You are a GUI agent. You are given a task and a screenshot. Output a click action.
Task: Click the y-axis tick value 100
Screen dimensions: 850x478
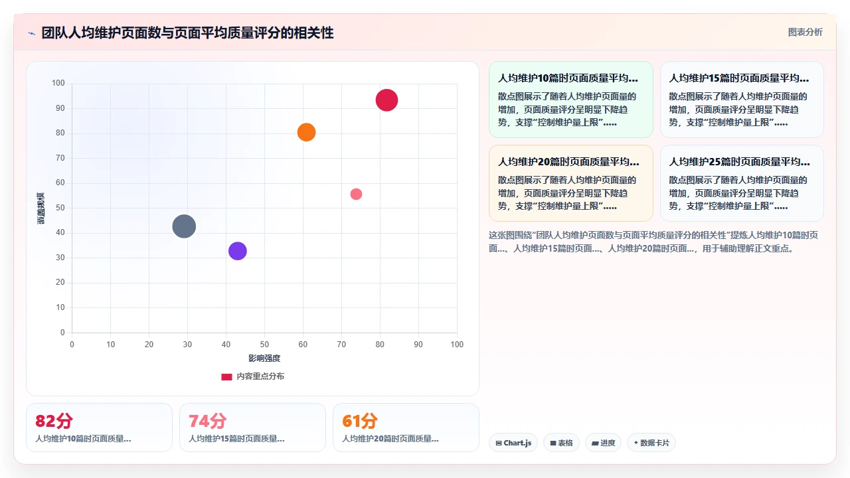[58, 83]
